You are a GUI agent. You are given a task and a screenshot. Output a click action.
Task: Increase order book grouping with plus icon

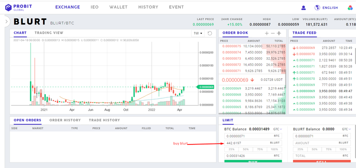(267, 33)
